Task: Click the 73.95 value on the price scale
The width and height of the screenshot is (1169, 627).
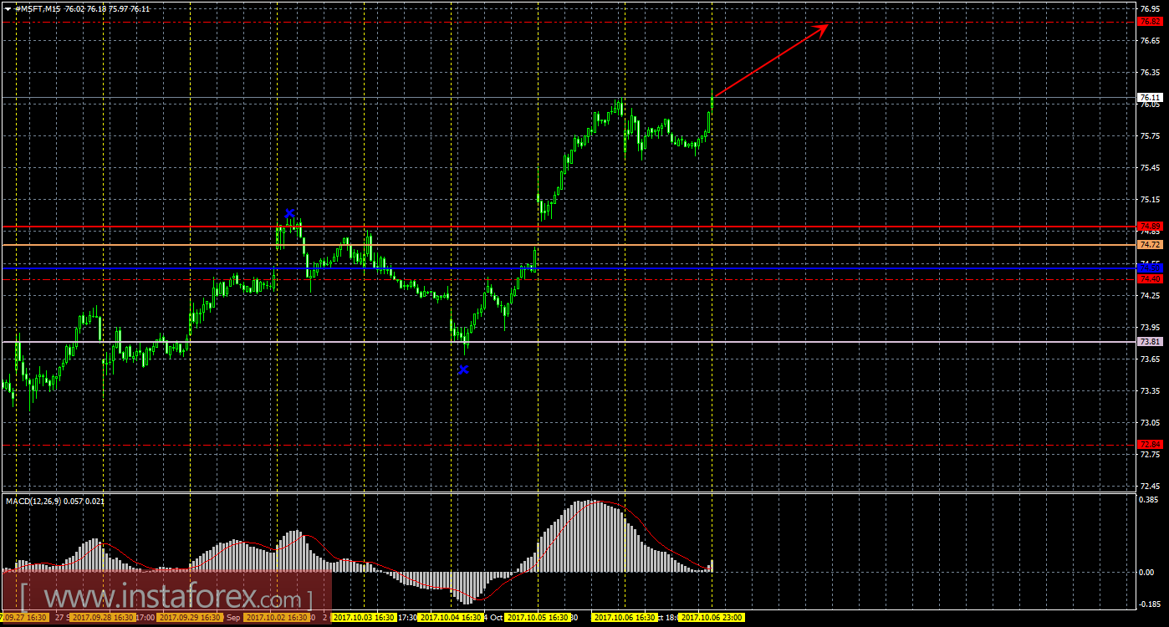Action: tap(1150, 328)
